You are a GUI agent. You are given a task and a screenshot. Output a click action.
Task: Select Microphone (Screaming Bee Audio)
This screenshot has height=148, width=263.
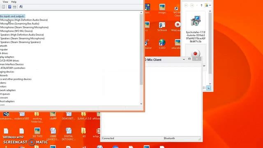point(20,24)
